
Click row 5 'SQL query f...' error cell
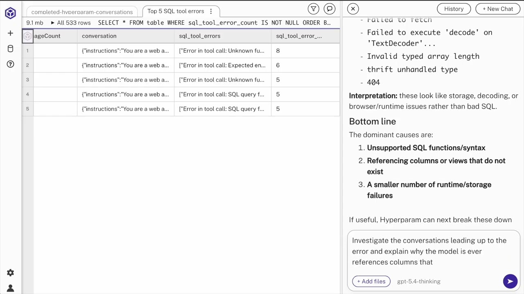point(222,109)
